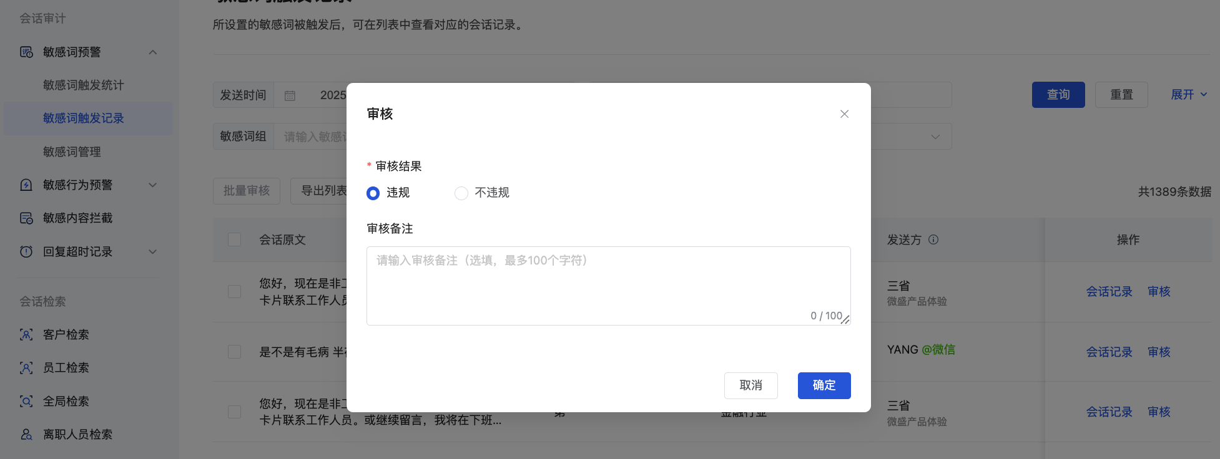Click the 共1389条数据 count text
The height and width of the screenshot is (459, 1220).
click(x=1174, y=192)
